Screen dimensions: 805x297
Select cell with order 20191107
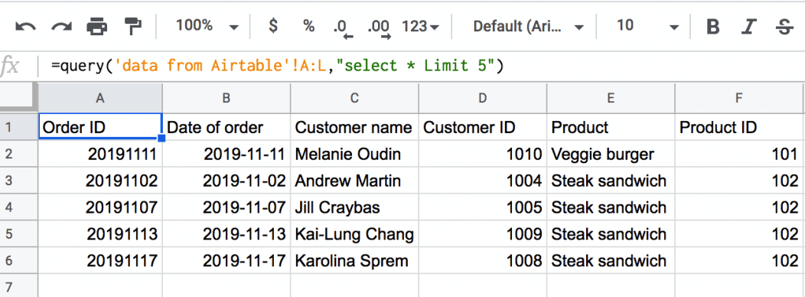tap(100, 207)
